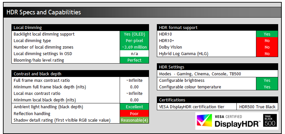Click the 'Yes' beside Configurable colour temperature
The image size is (285, 134).
[267, 87]
